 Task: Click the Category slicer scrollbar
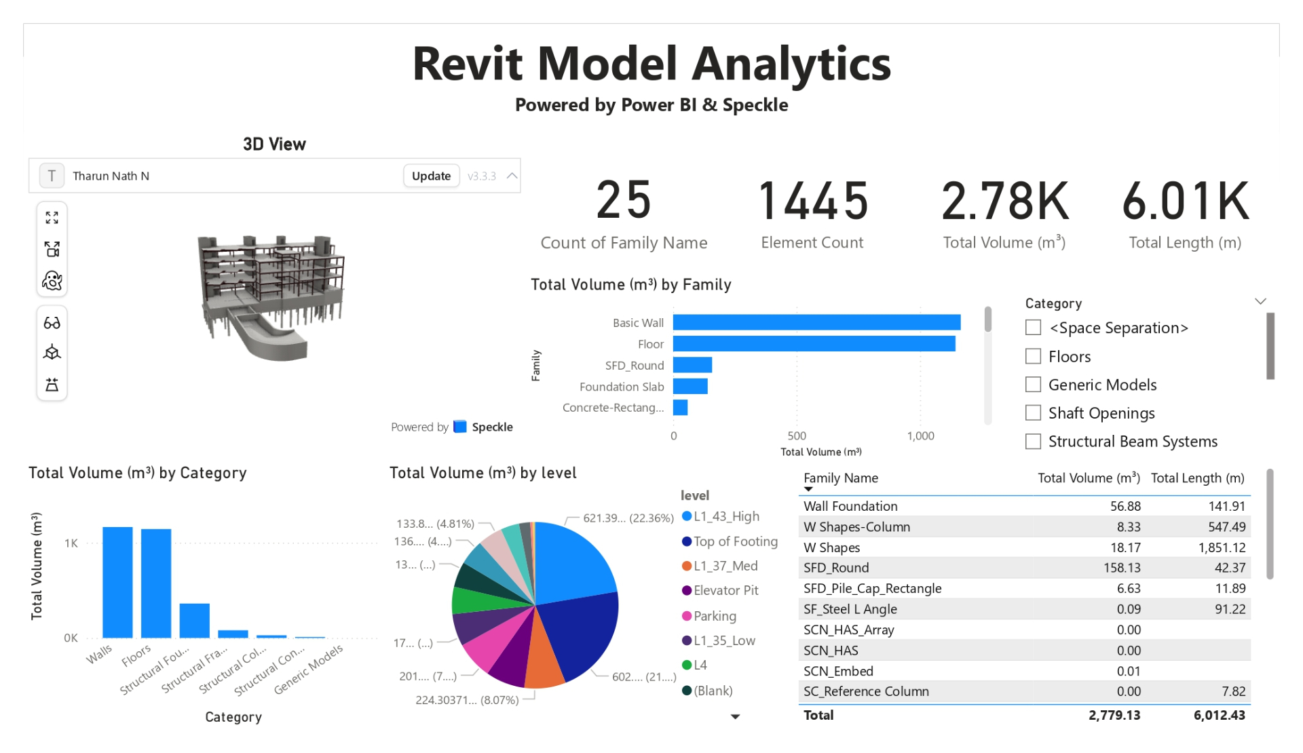pos(1270,346)
